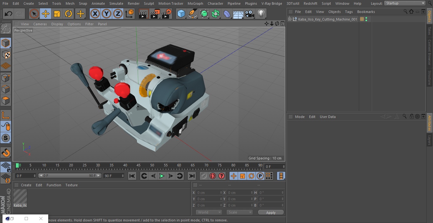Switch to Content Browser side tab
Screen dimensions: 433x223
click(430, 52)
